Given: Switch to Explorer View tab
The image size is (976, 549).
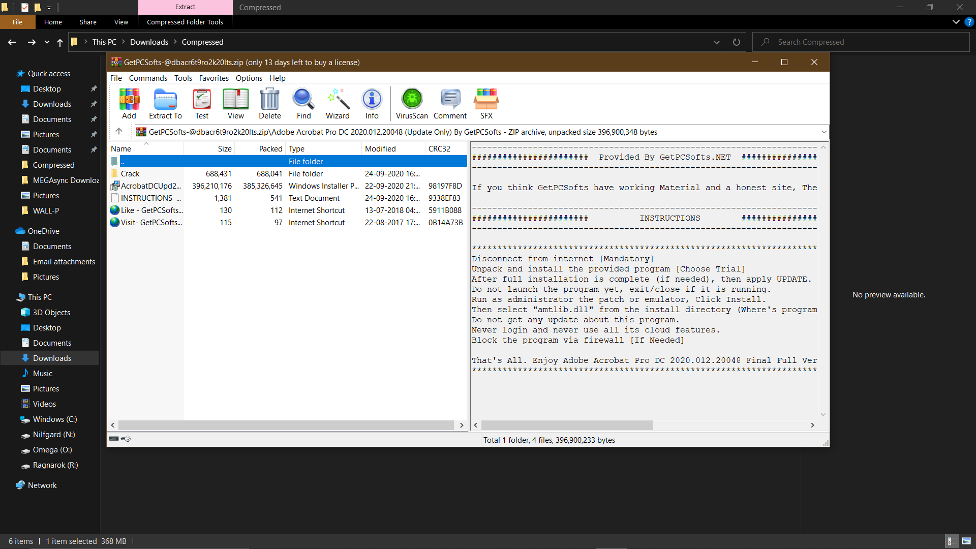Looking at the screenshot, I should click(121, 22).
